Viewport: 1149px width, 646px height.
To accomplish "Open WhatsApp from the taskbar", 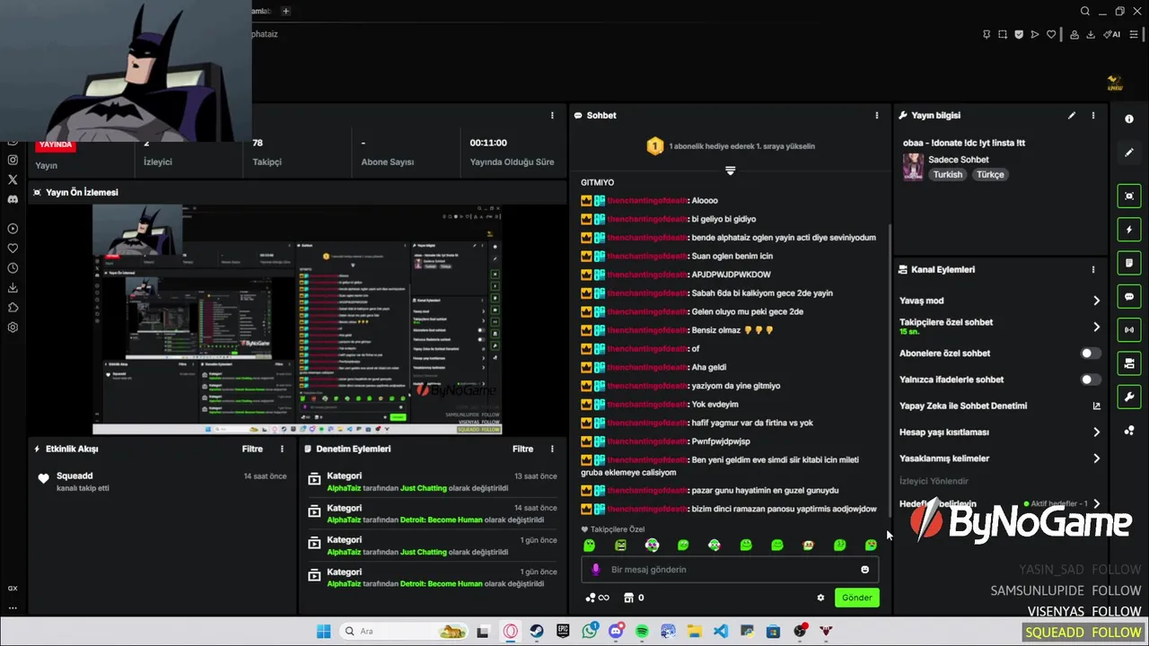I will [x=590, y=632].
